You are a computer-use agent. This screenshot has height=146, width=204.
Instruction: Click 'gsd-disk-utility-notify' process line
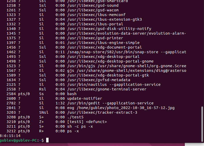point(109,29)
